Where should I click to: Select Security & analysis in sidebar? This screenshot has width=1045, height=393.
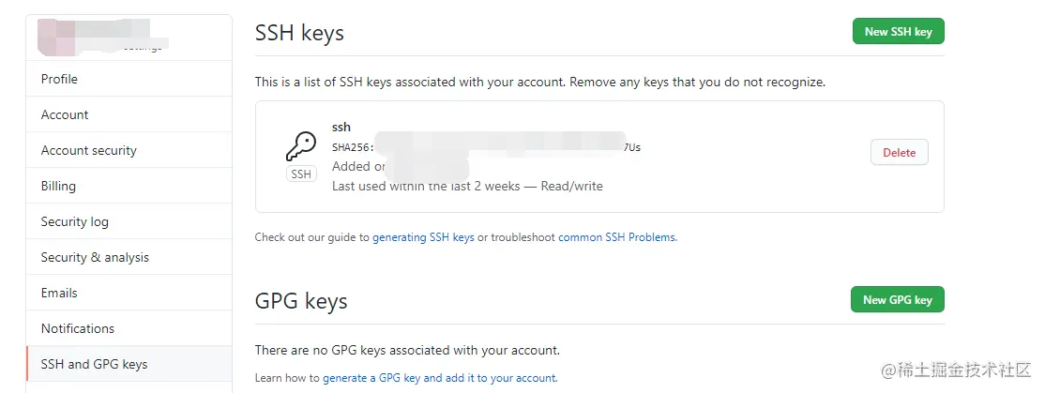coord(95,257)
